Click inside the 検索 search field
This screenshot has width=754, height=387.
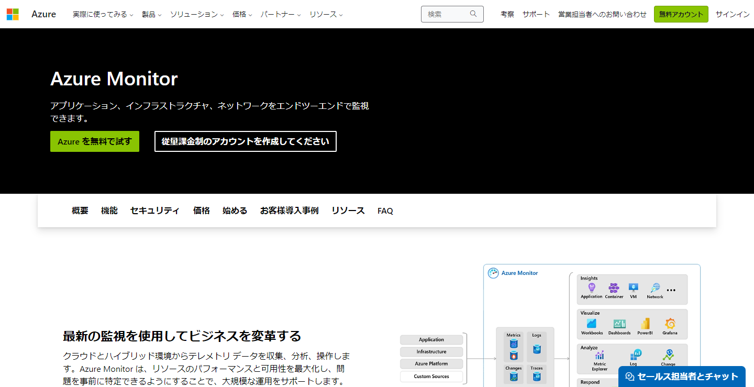coord(445,14)
